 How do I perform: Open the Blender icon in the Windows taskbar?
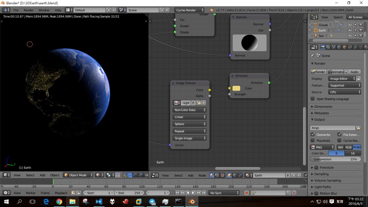click(191, 202)
